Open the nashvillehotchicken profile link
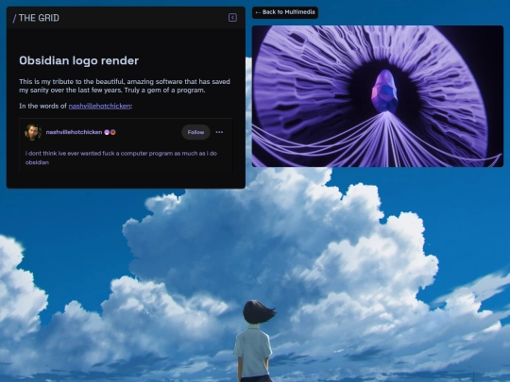Viewport: 510px width, 382px height. [99, 106]
